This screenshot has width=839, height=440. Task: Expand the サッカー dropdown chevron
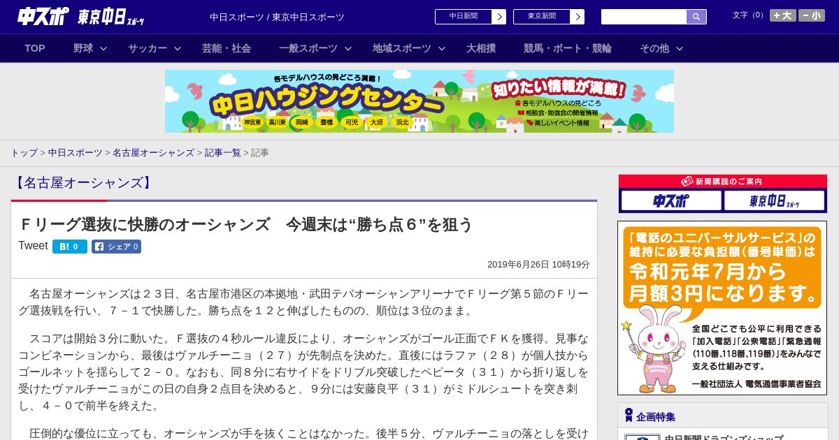pos(178,48)
